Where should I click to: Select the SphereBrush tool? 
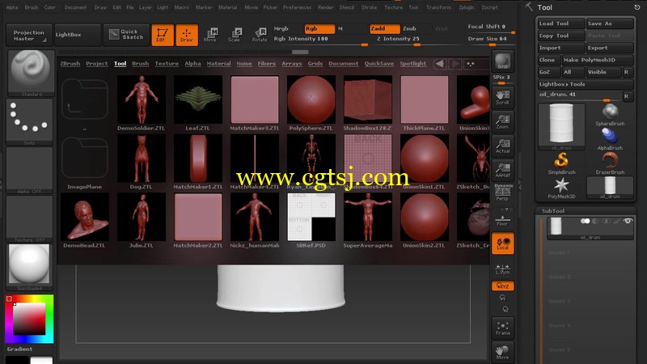click(x=610, y=115)
